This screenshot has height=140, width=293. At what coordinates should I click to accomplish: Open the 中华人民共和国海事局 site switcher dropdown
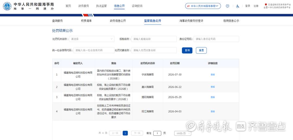click(203, 6)
